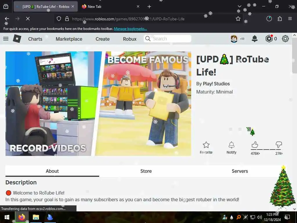Like the game with thumbs up

click(x=255, y=145)
